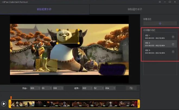Click the right yellow trim handle on timeline
The image size is (179, 110).
click(x=139, y=103)
